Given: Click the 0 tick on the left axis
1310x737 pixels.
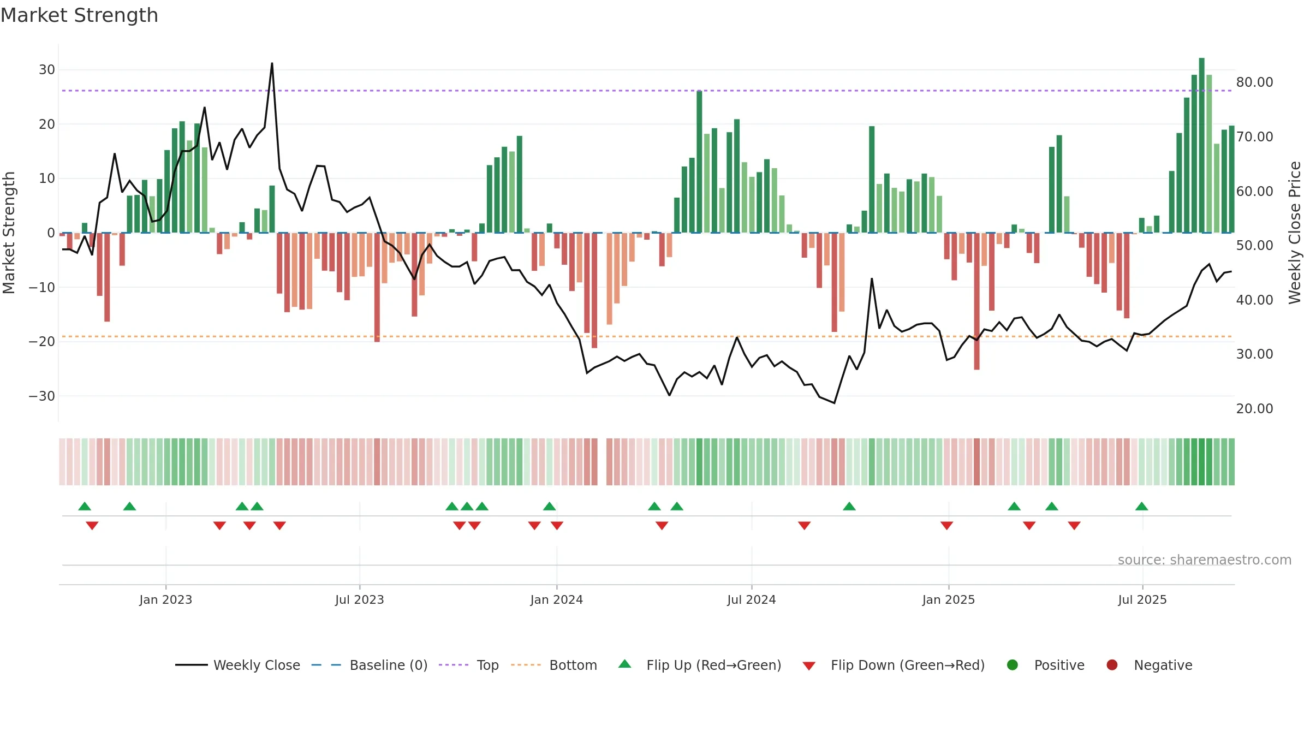Looking at the screenshot, I should pyautogui.click(x=51, y=233).
